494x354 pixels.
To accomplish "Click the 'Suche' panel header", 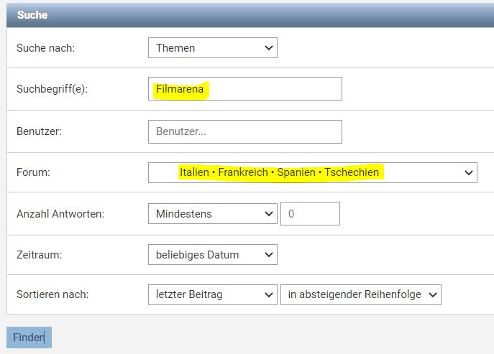I will point(32,14).
